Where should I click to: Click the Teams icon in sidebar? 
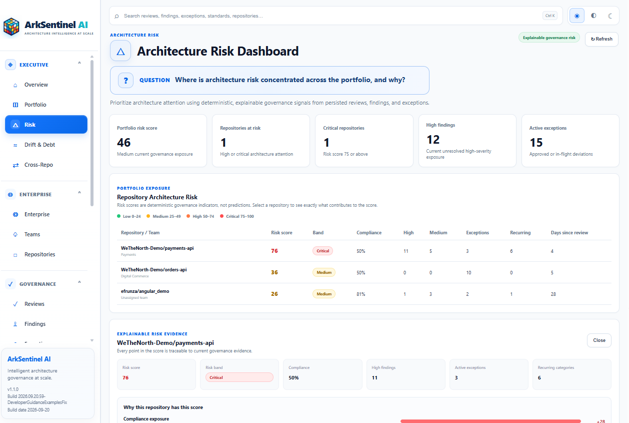15,234
